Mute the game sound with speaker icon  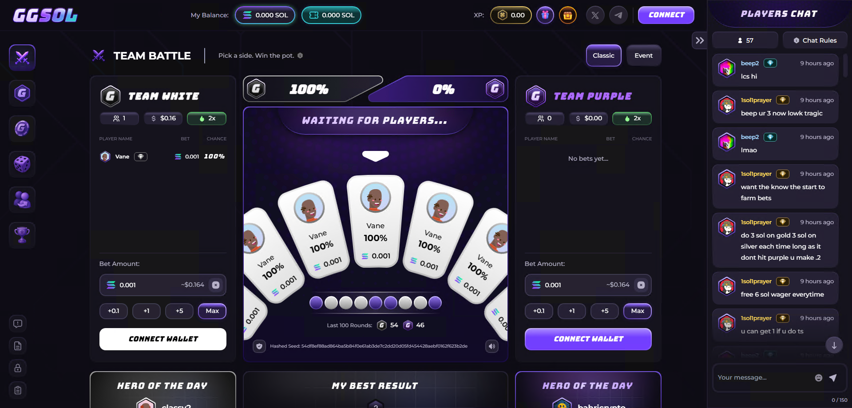(492, 346)
